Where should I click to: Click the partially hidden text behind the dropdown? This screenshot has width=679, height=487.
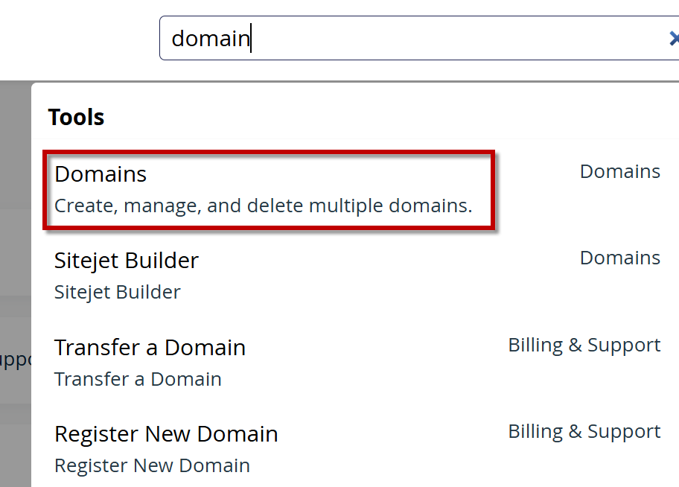coord(15,360)
